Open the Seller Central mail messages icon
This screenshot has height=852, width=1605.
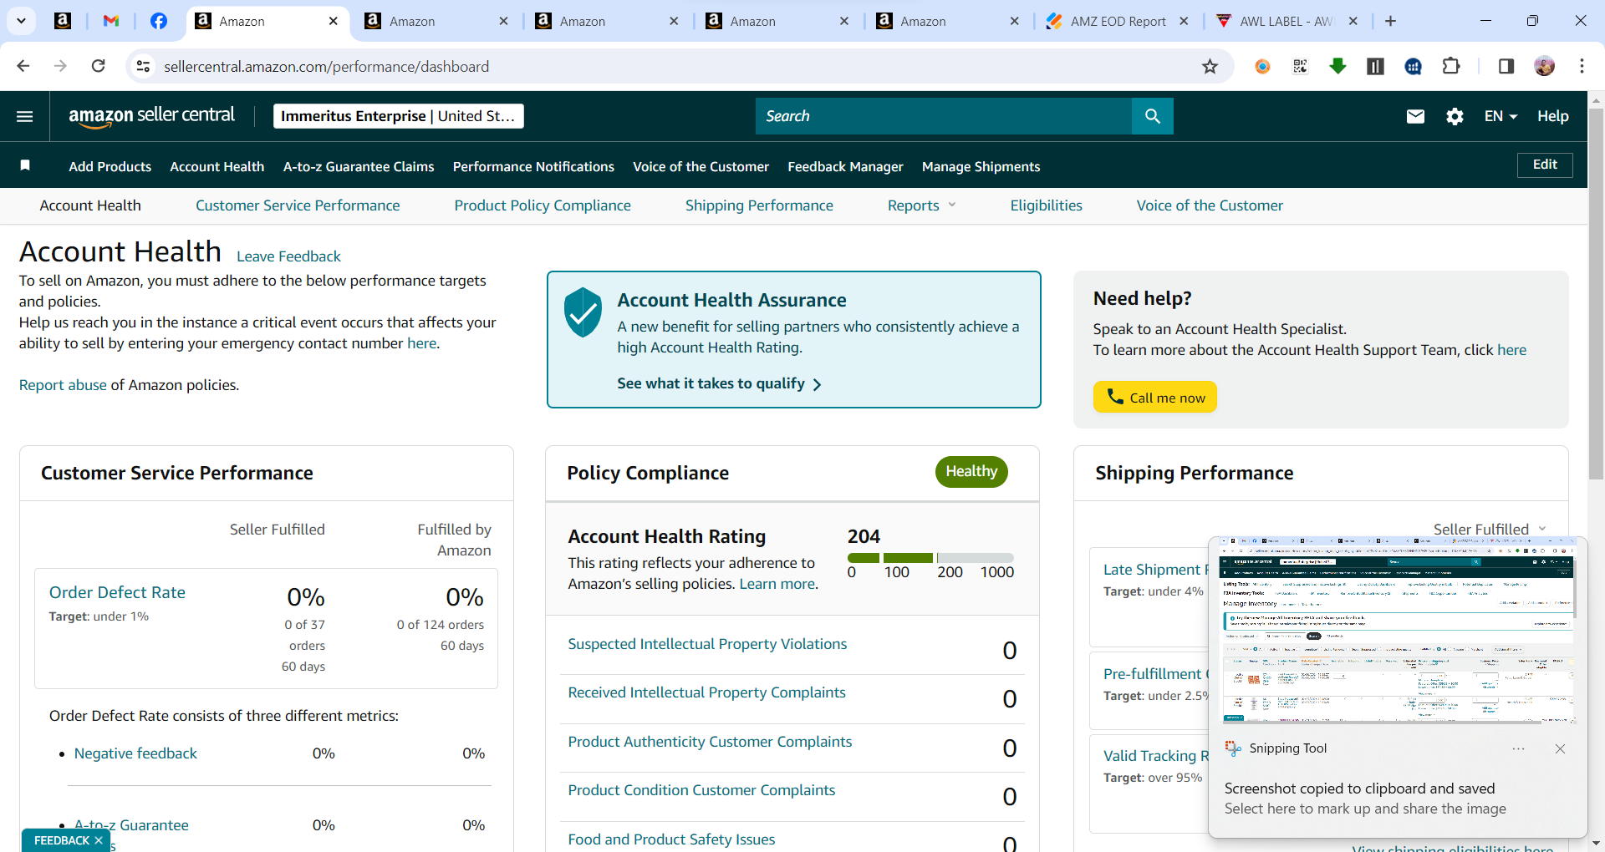tap(1415, 116)
